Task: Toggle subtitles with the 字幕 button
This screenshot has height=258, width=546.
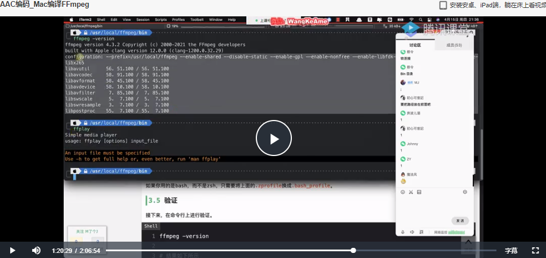Action: click(x=511, y=250)
